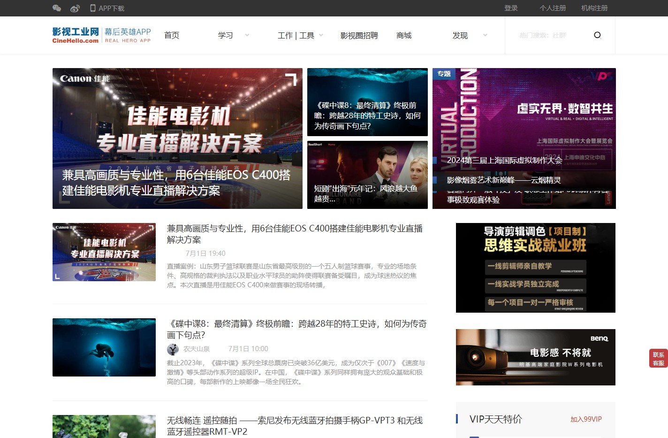668x438 pixels.
Task: Open the 幕后英雄APP logo link
Action: pos(128,35)
